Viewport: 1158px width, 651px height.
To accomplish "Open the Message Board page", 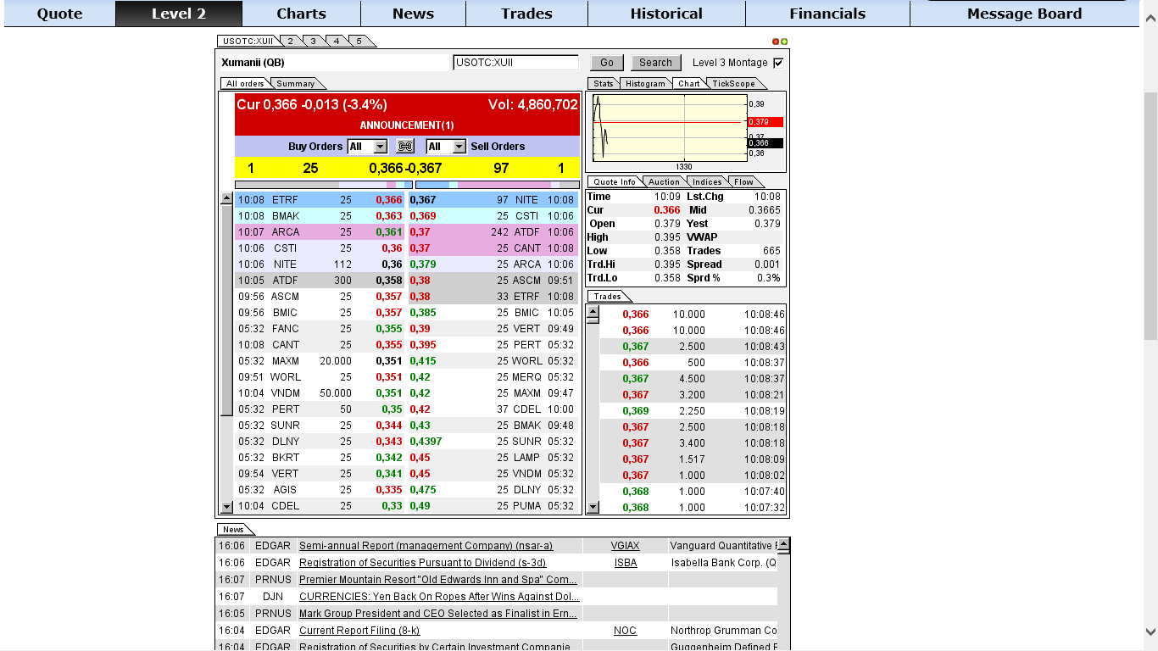I will pyautogui.click(x=1024, y=14).
